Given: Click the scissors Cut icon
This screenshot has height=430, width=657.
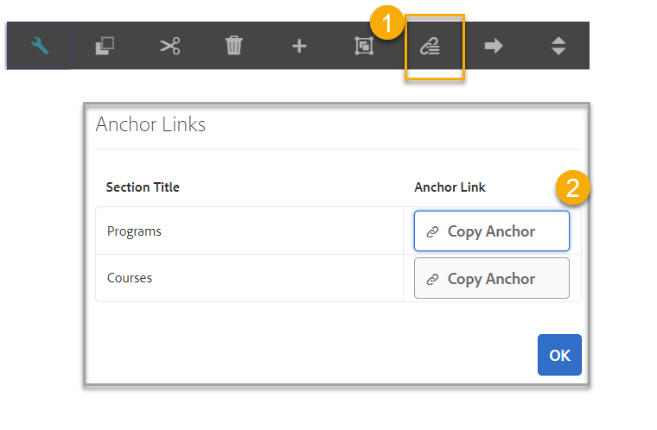Looking at the screenshot, I should 169,47.
